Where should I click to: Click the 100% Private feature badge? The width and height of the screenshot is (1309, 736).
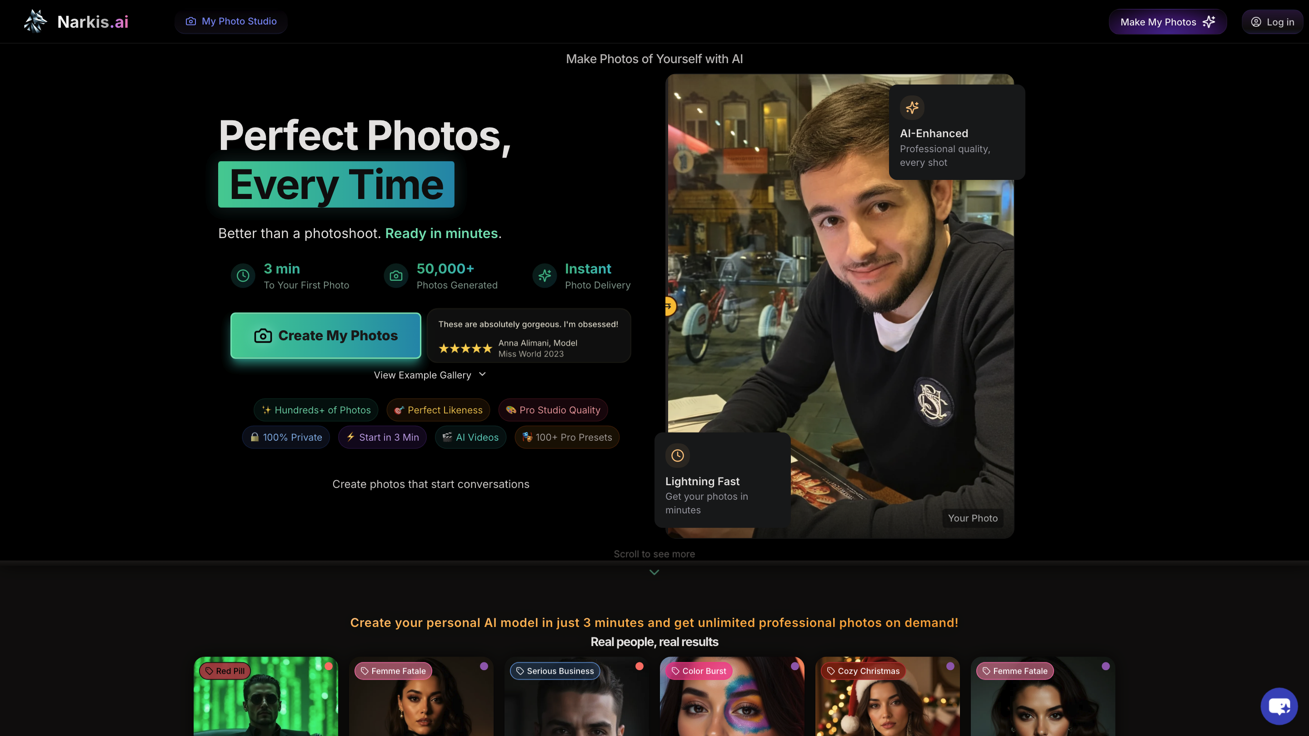point(285,438)
